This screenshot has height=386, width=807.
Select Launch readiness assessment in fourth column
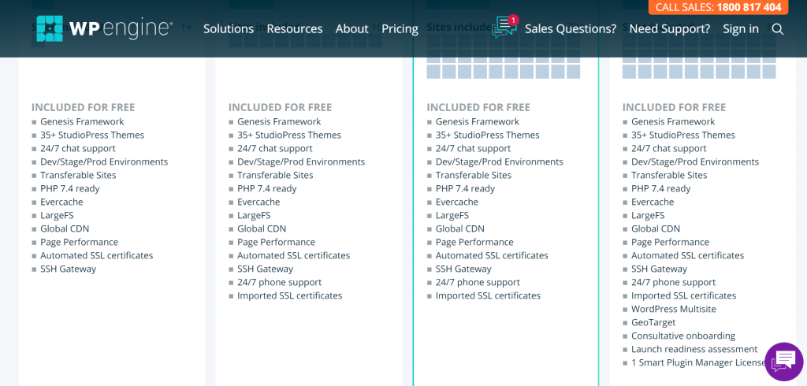pyautogui.click(x=695, y=349)
